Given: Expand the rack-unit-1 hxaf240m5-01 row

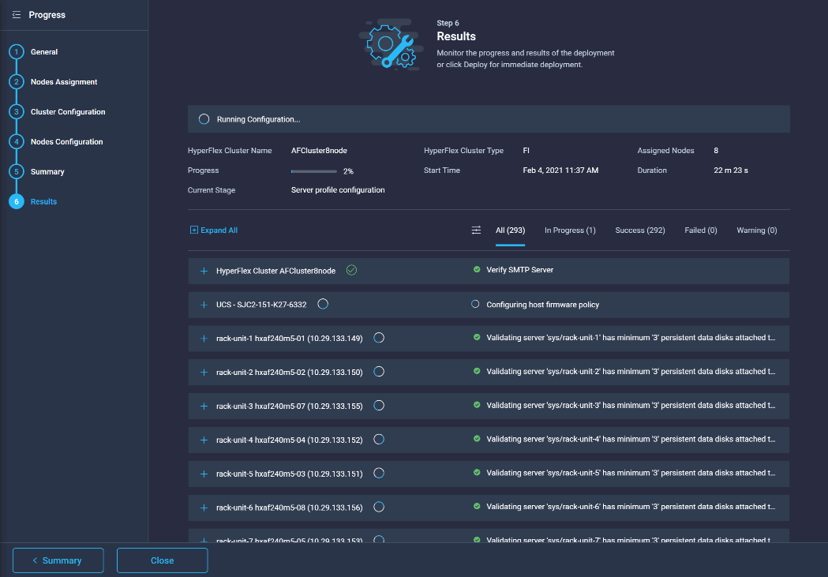Looking at the screenshot, I should [x=204, y=339].
